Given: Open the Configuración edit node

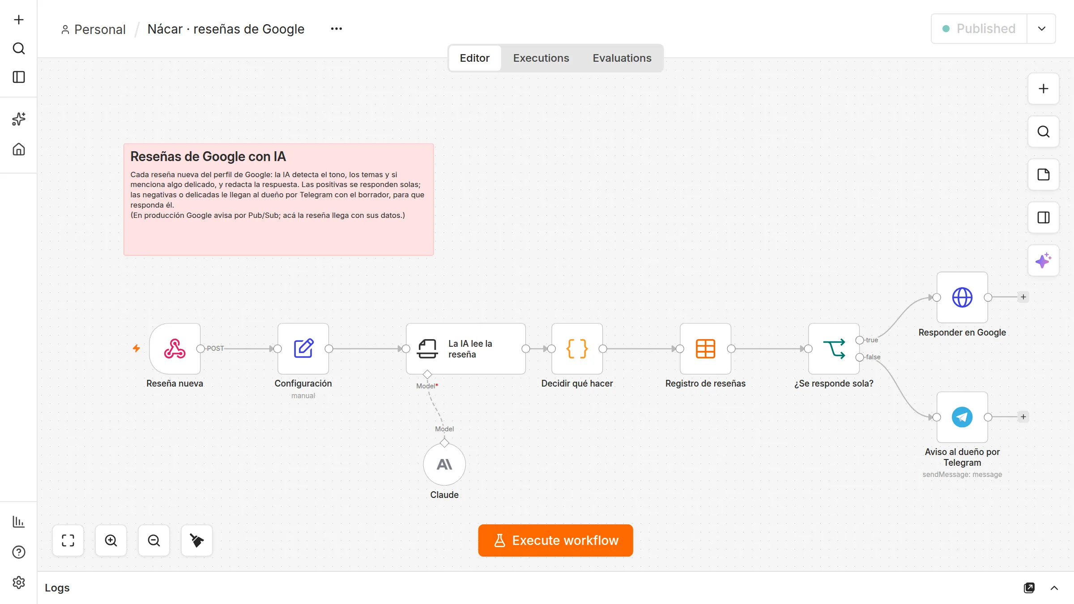Looking at the screenshot, I should (303, 349).
